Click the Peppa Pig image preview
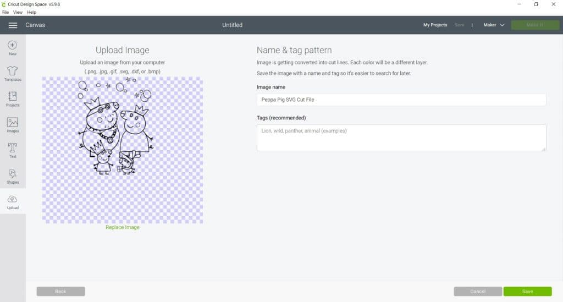The width and height of the screenshot is (563, 302). [x=123, y=150]
